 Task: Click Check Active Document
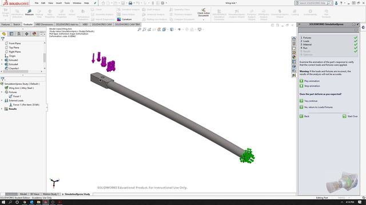[x=204, y=13]
